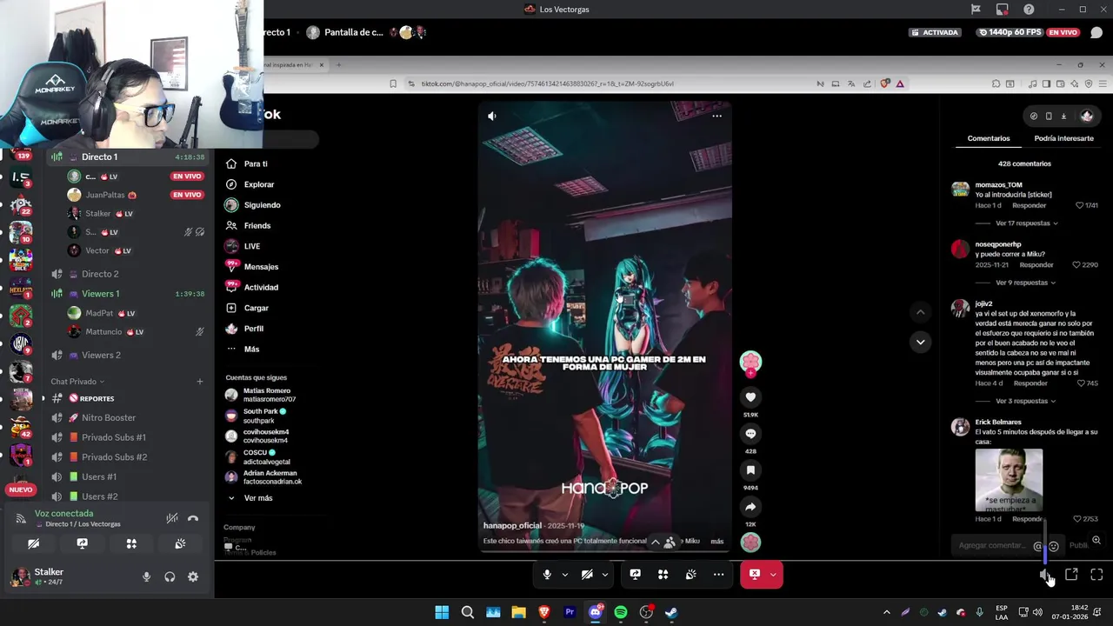Screen dimensions: 1113x626
Task: Mute microphone in stream bottom control bar
Action: pos(547,574)
